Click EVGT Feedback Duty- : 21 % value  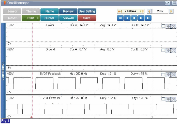(108, 74)
